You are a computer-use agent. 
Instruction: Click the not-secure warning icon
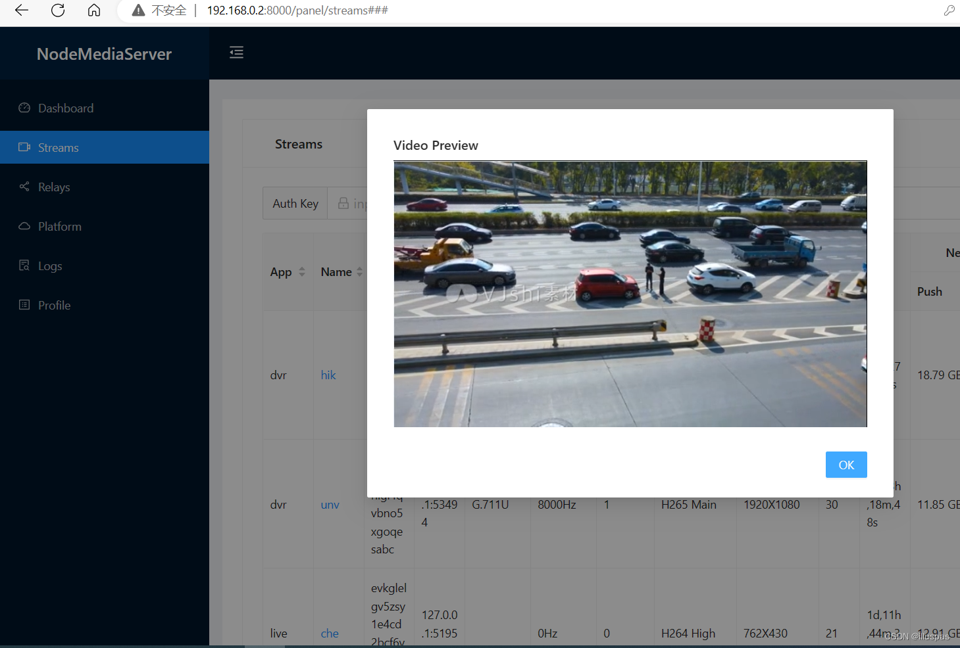coord(138,11)
